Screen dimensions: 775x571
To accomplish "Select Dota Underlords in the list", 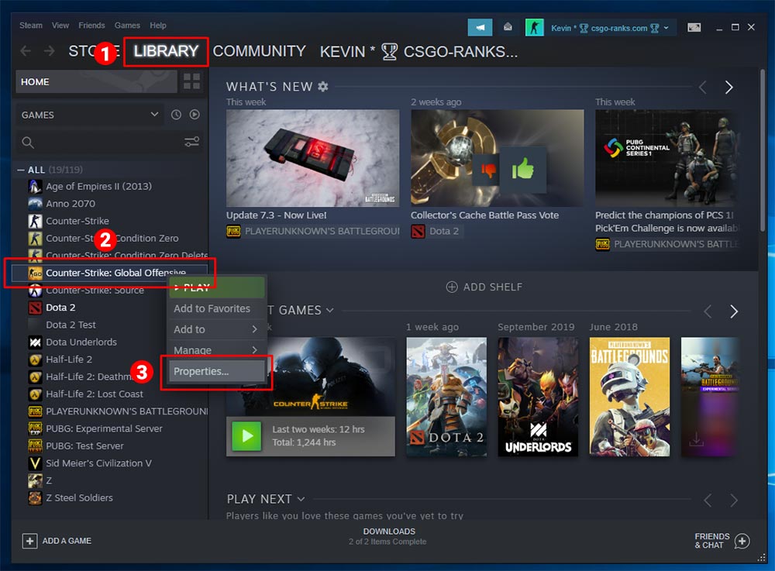I will 81,342.
